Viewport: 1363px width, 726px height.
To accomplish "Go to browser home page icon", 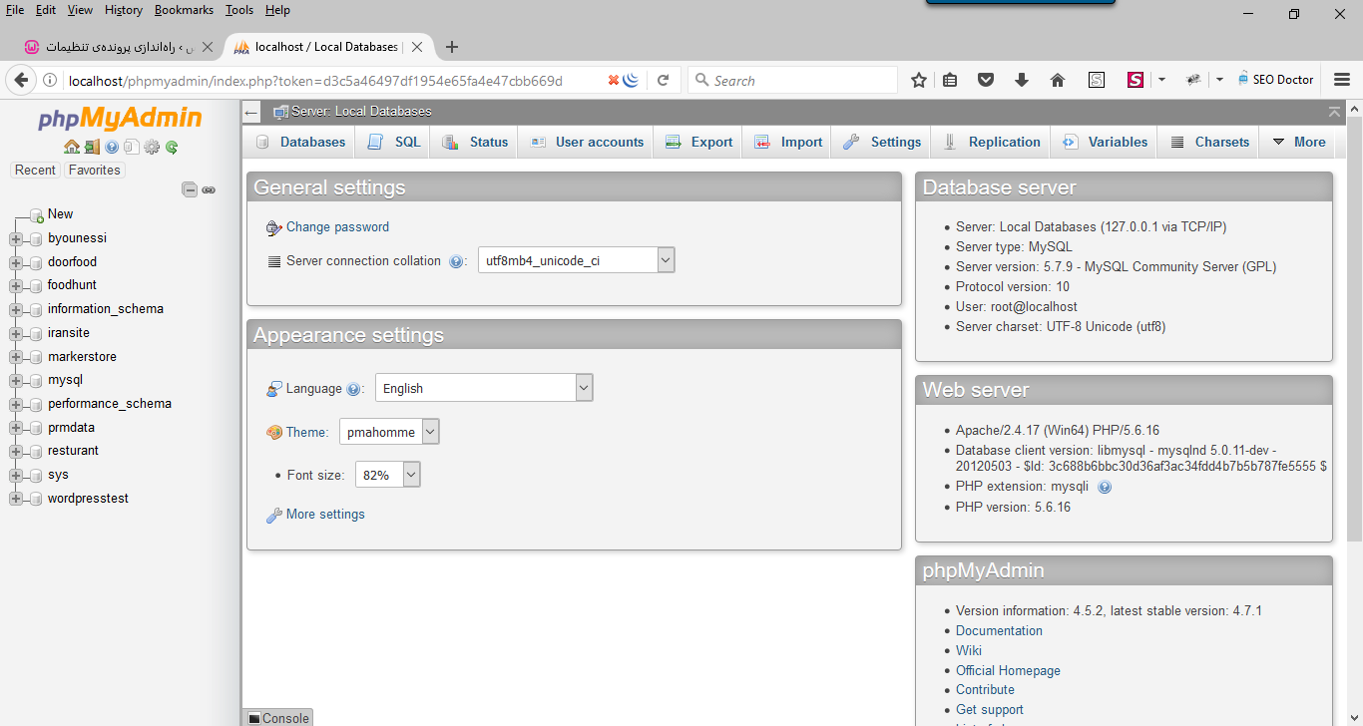I will pyautogui.click(x=1058, y=80).
